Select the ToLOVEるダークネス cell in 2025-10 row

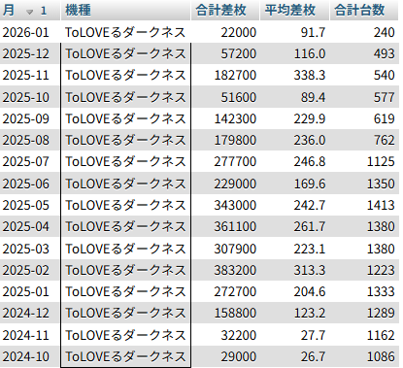125,97
